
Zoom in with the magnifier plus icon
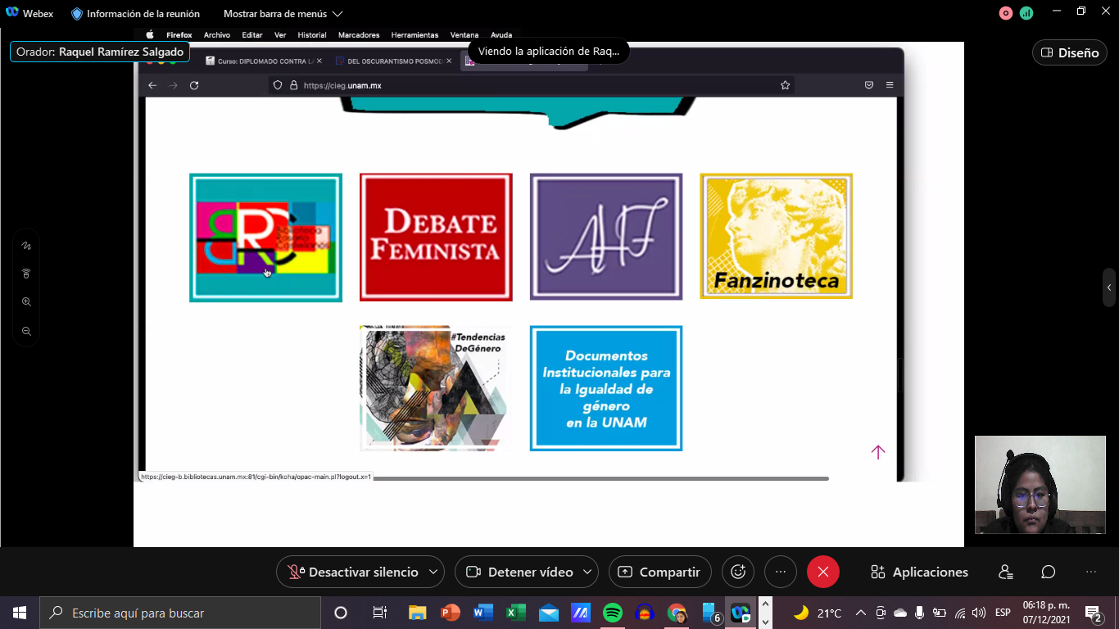26,302
